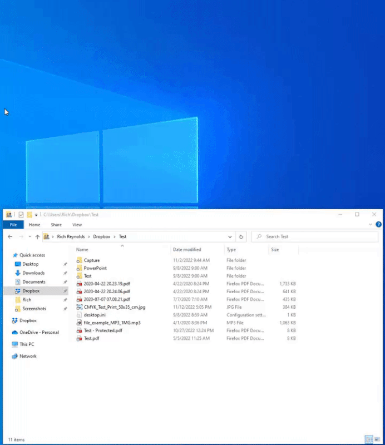Screen dimensions: 385x445
Task: Select the file_example_MP3_1MG.mp3 file
Action: pyautogui.click(x=112, y=323)
